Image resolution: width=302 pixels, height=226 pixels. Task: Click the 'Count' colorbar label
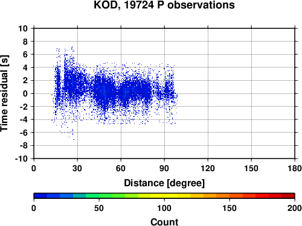pos(164,222)
